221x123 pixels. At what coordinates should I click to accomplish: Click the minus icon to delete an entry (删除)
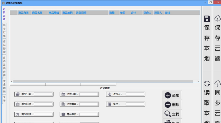tap(168, 105)
